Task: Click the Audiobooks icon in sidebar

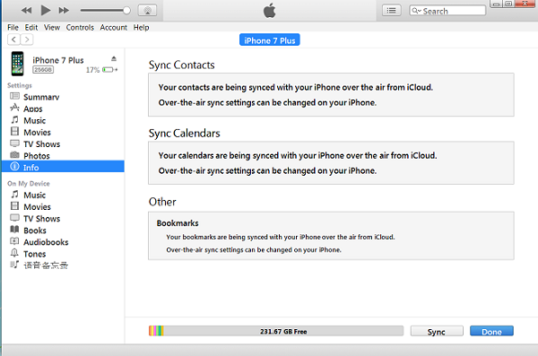Action: (x=14, y=241)
